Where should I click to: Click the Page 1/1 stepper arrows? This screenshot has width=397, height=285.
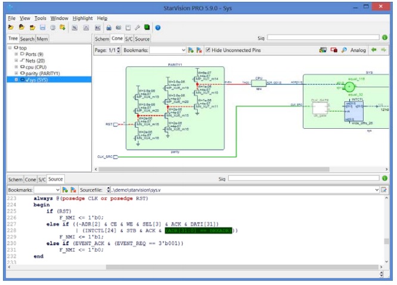(118, 50)
